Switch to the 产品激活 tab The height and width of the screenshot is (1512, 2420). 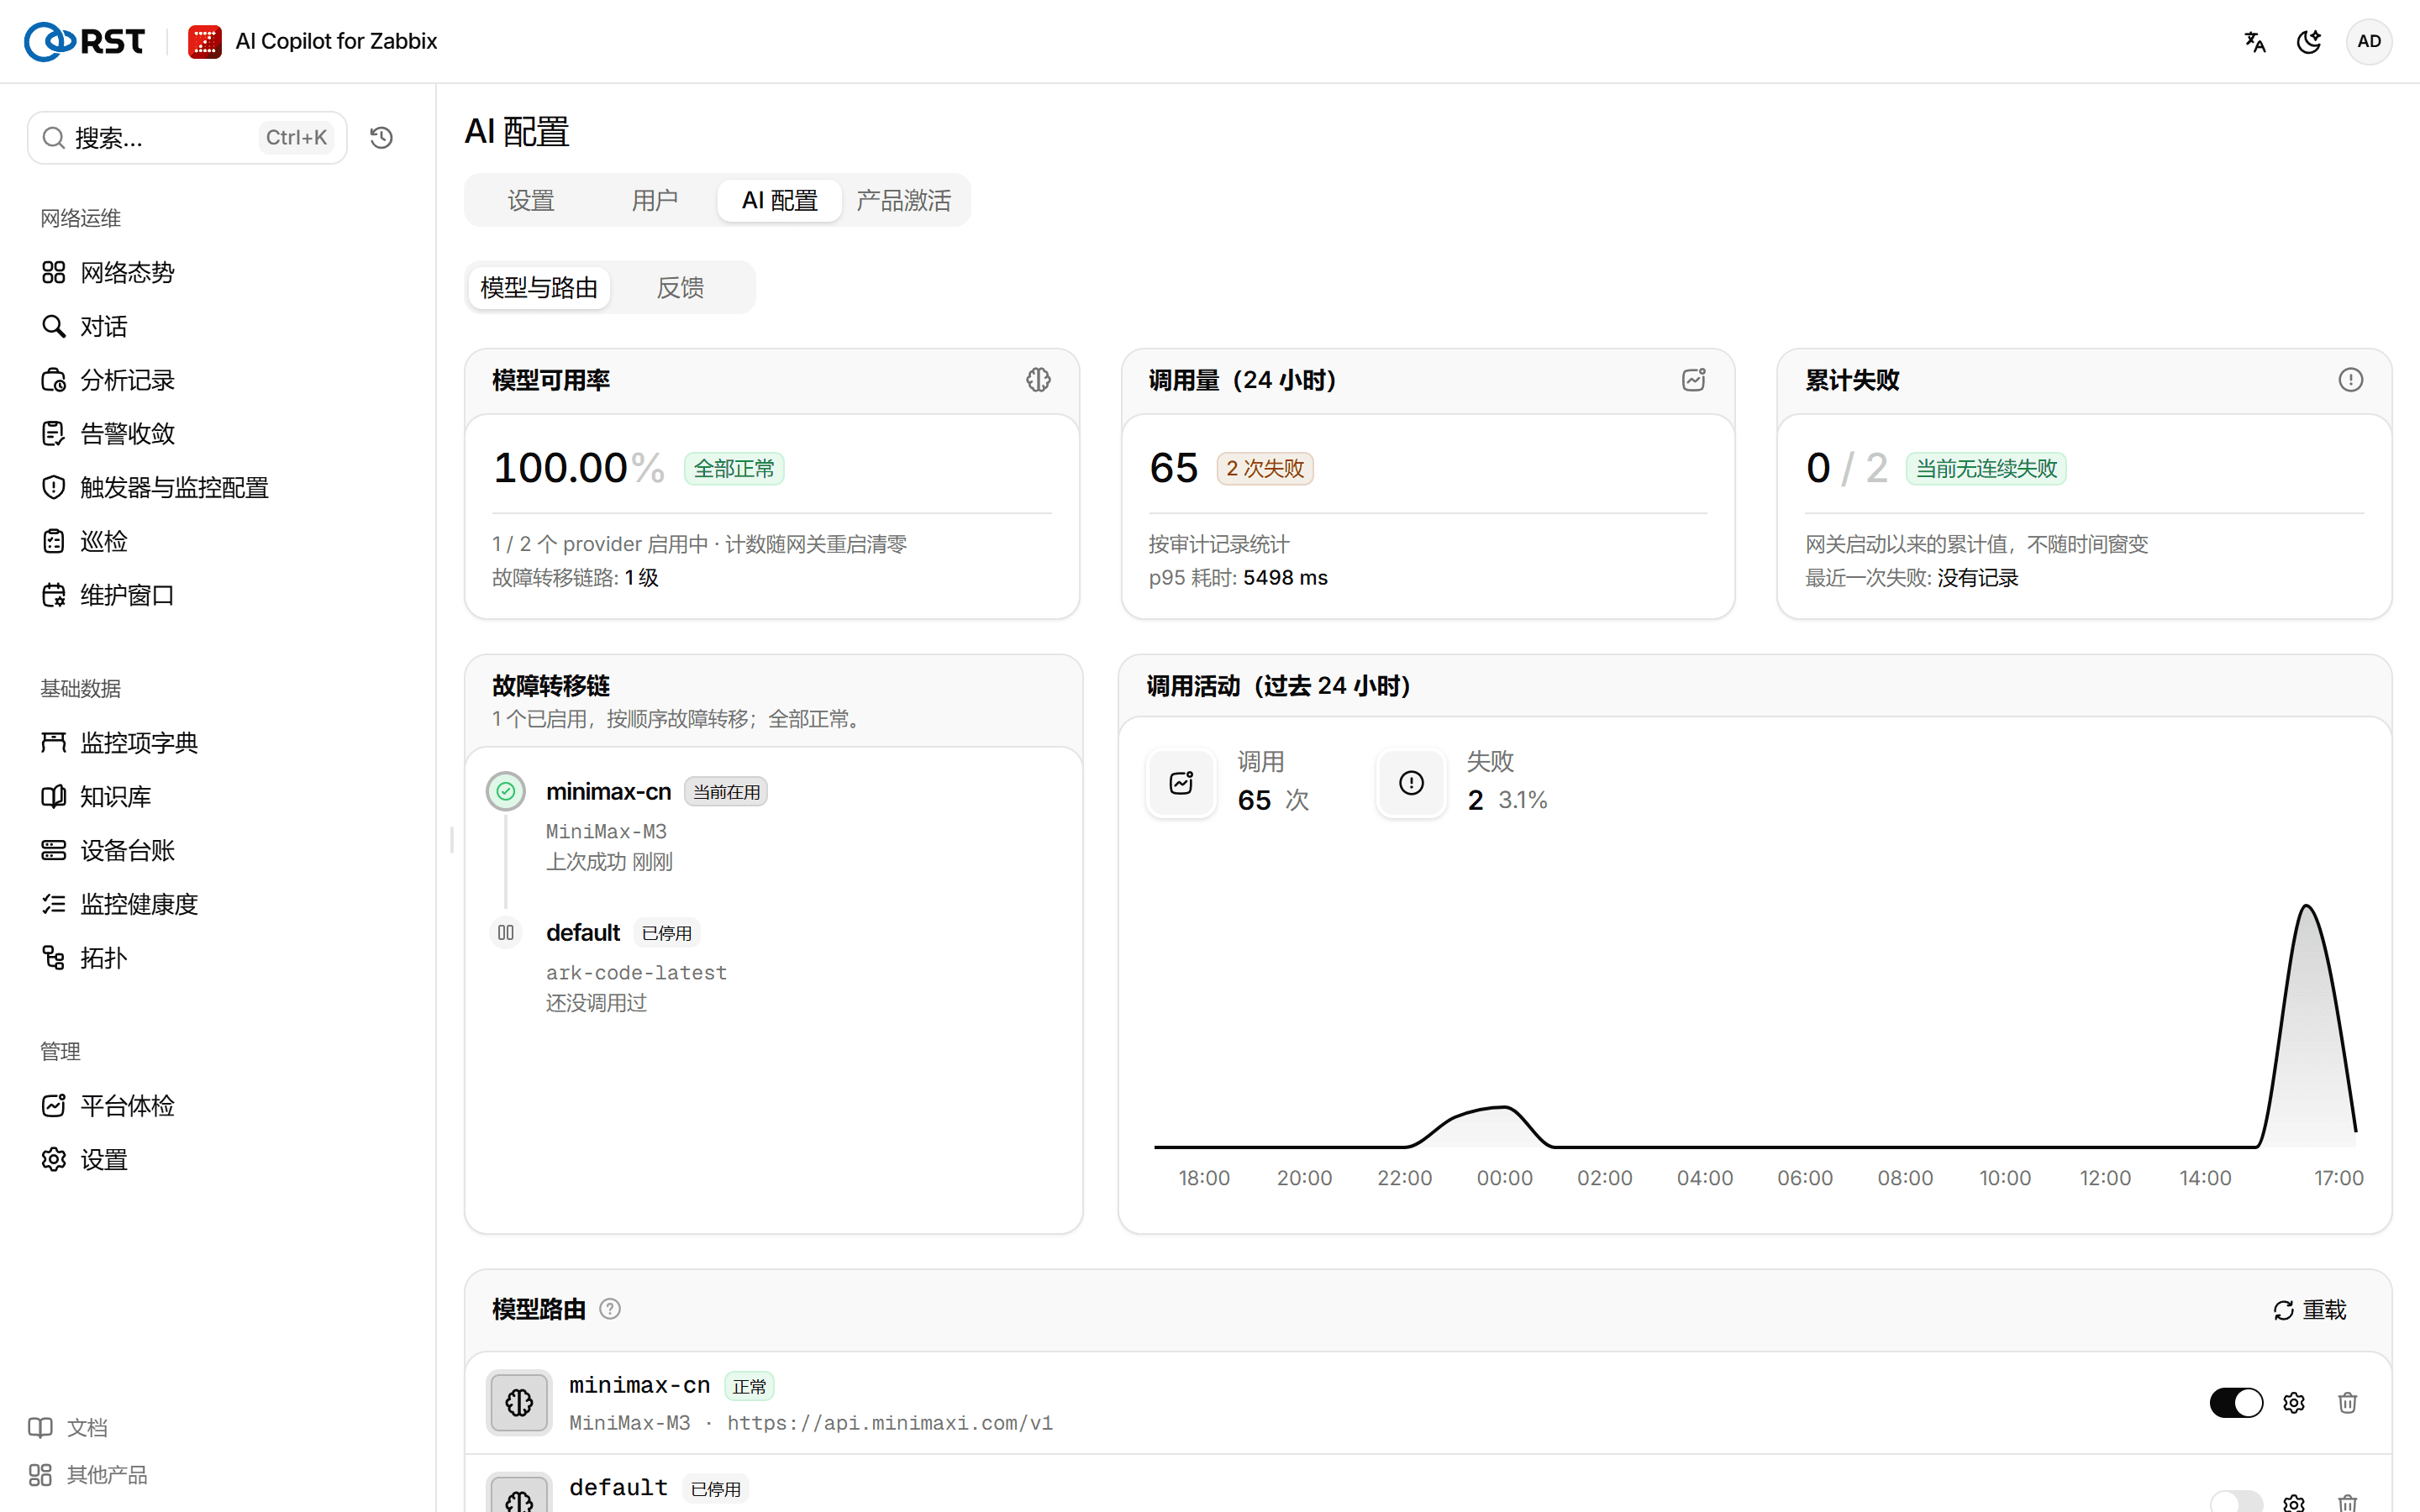(x=904, y=200)
